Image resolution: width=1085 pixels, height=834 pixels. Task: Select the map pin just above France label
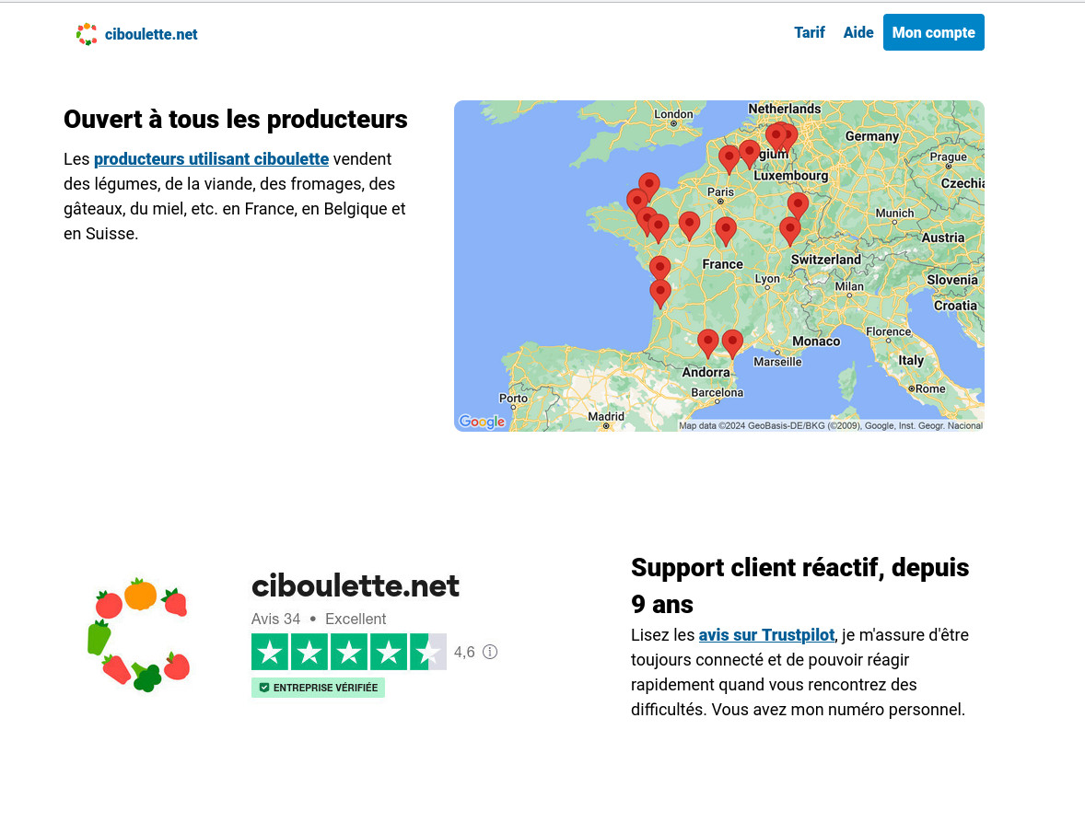[x=726, y=228]
